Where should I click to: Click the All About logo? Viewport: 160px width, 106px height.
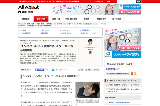[x=29, y=7]
